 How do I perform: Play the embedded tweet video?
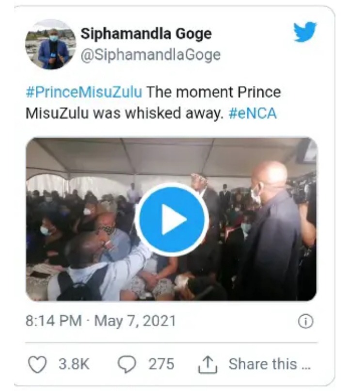point(172,219)
